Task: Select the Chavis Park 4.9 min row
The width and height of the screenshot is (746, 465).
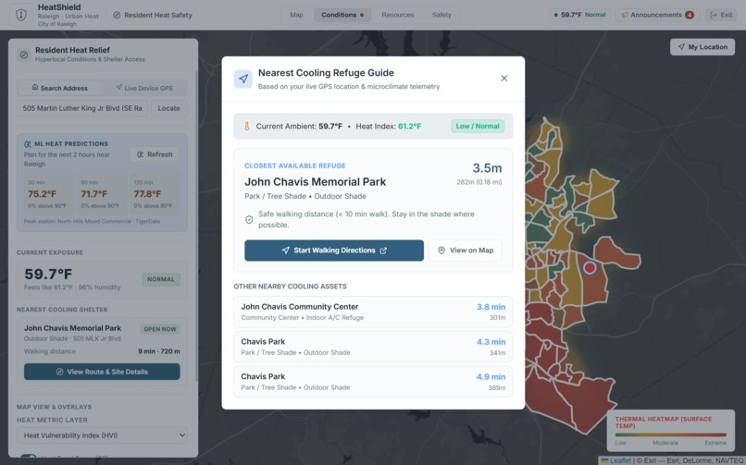Action: tap(373, 382)
